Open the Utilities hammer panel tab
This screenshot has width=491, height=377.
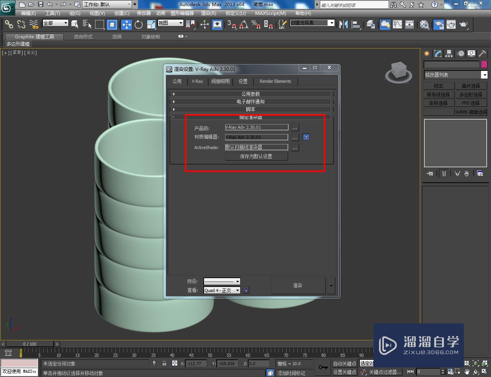click(x=483, y=54)
